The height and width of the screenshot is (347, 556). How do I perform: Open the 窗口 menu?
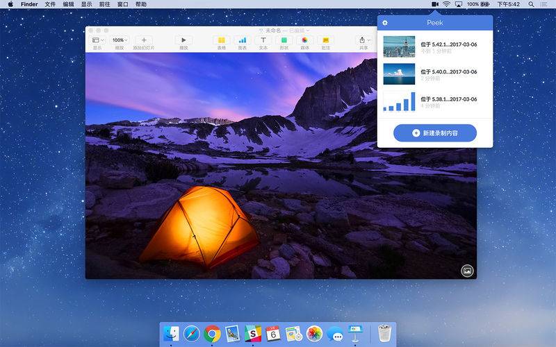point(122,4)
